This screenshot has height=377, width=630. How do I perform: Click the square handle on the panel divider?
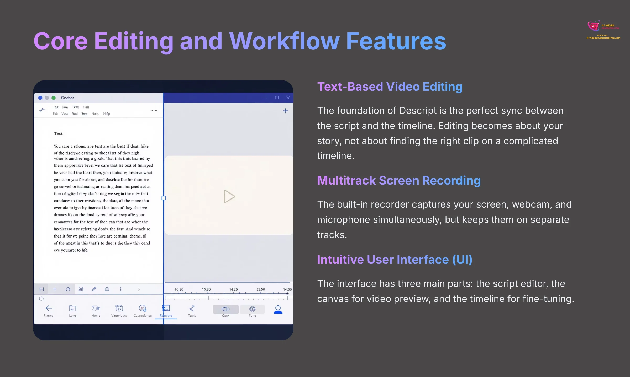click(164, 198)
